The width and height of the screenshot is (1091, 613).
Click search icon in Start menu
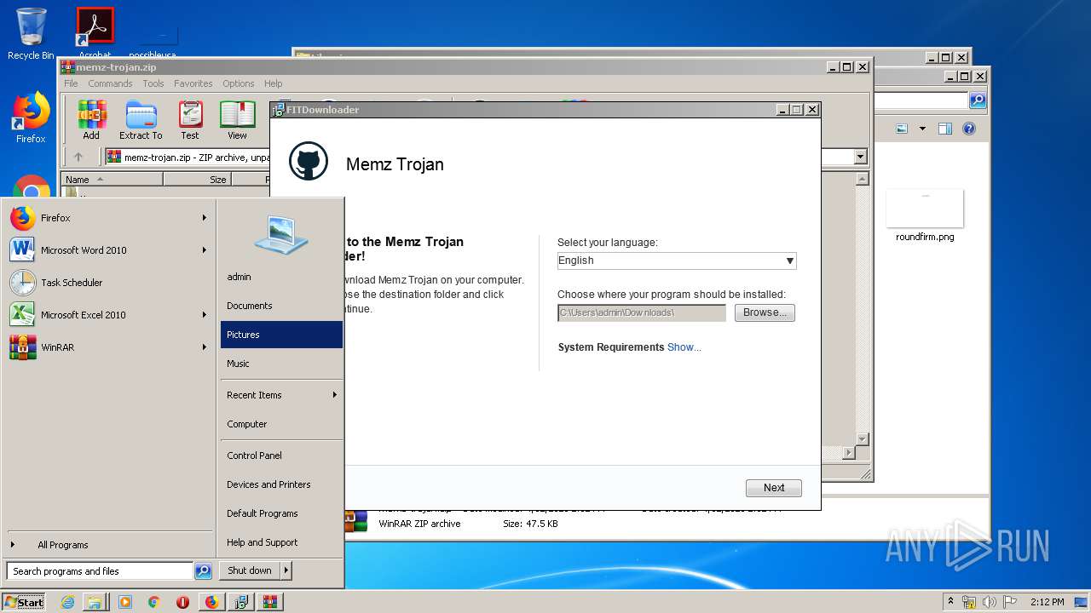pyautogui.click(x=203, y=571)
